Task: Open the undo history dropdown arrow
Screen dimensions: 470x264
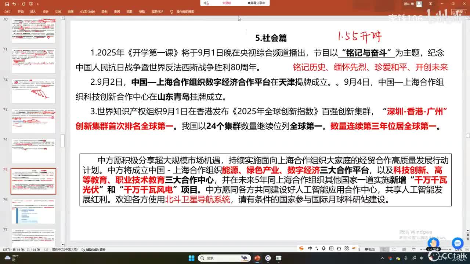Action: (x=18, y=4)
